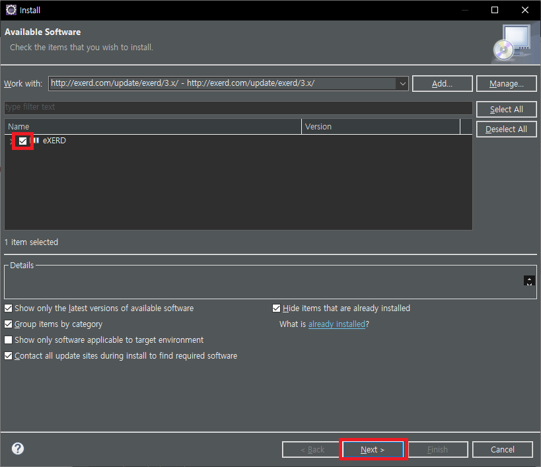This screenshot has height=467, width=541.
Task: Open the already installed link
Action: coord(336,324)
